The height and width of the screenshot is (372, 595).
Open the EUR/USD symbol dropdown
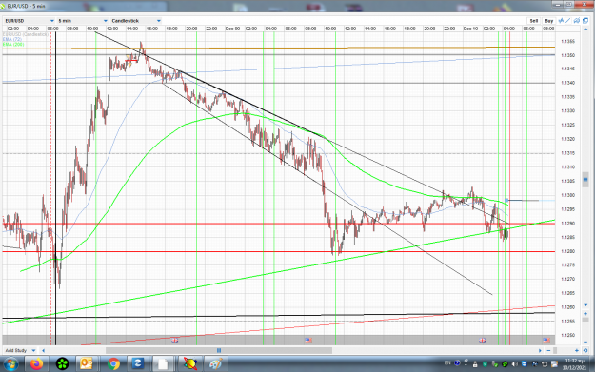(30, 21)
